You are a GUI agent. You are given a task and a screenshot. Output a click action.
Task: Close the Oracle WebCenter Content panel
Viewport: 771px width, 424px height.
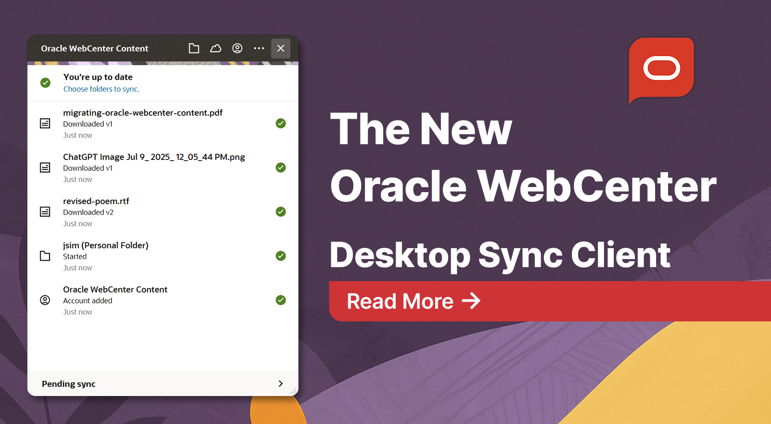280,48
